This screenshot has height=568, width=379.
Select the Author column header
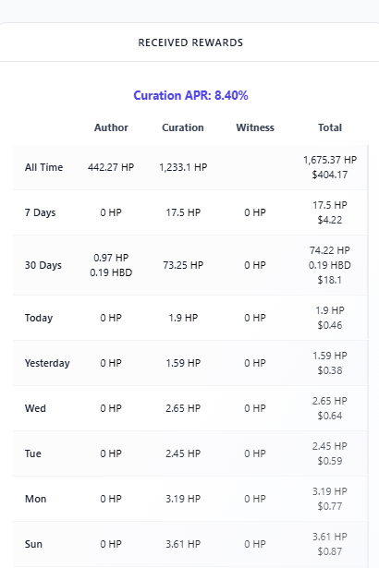click(111, 127)
